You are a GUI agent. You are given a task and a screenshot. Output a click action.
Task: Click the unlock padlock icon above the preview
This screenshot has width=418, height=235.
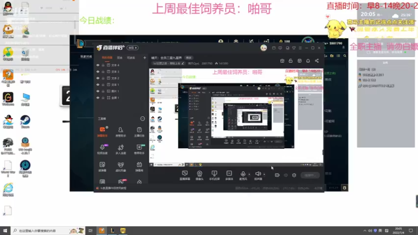pyautogui.click(x=291, y=61)
